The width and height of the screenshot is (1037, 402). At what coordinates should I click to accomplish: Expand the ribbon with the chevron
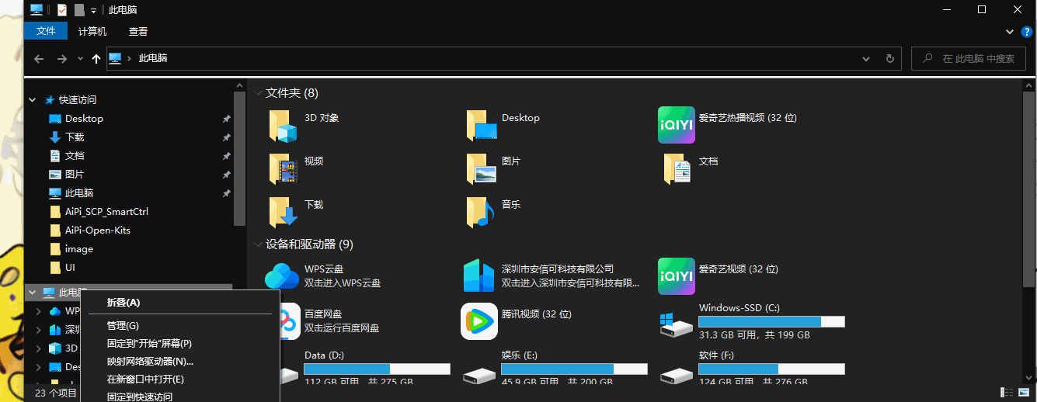tap(1010, 32)
